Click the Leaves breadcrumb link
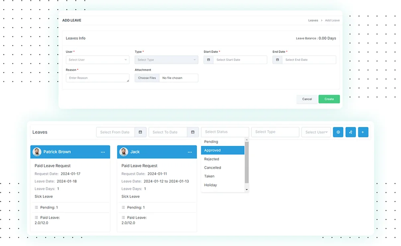Viewport: 401px width, 246px height. pos(313,20)
